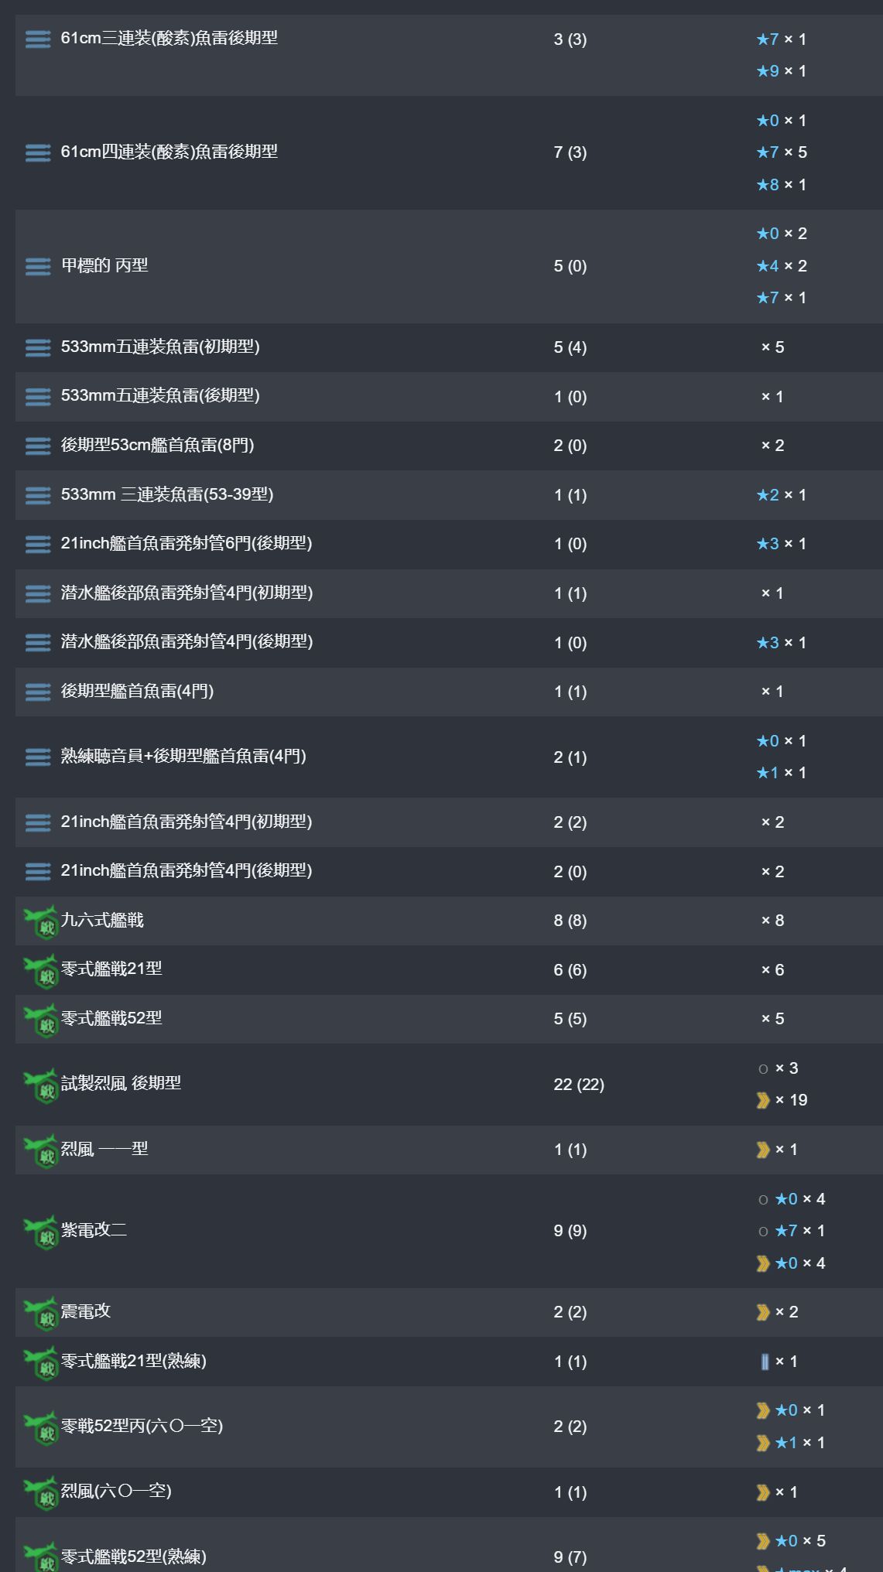Click the 22 (22) count for 試製烈風 後期型
The width and height of the screenshot is (883, 1572).
click(x=579, y=1085)
